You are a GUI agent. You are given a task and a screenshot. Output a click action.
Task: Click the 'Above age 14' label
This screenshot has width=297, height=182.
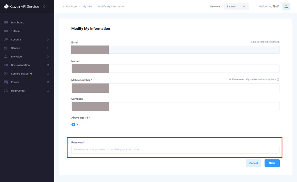(x=80, y=118)
